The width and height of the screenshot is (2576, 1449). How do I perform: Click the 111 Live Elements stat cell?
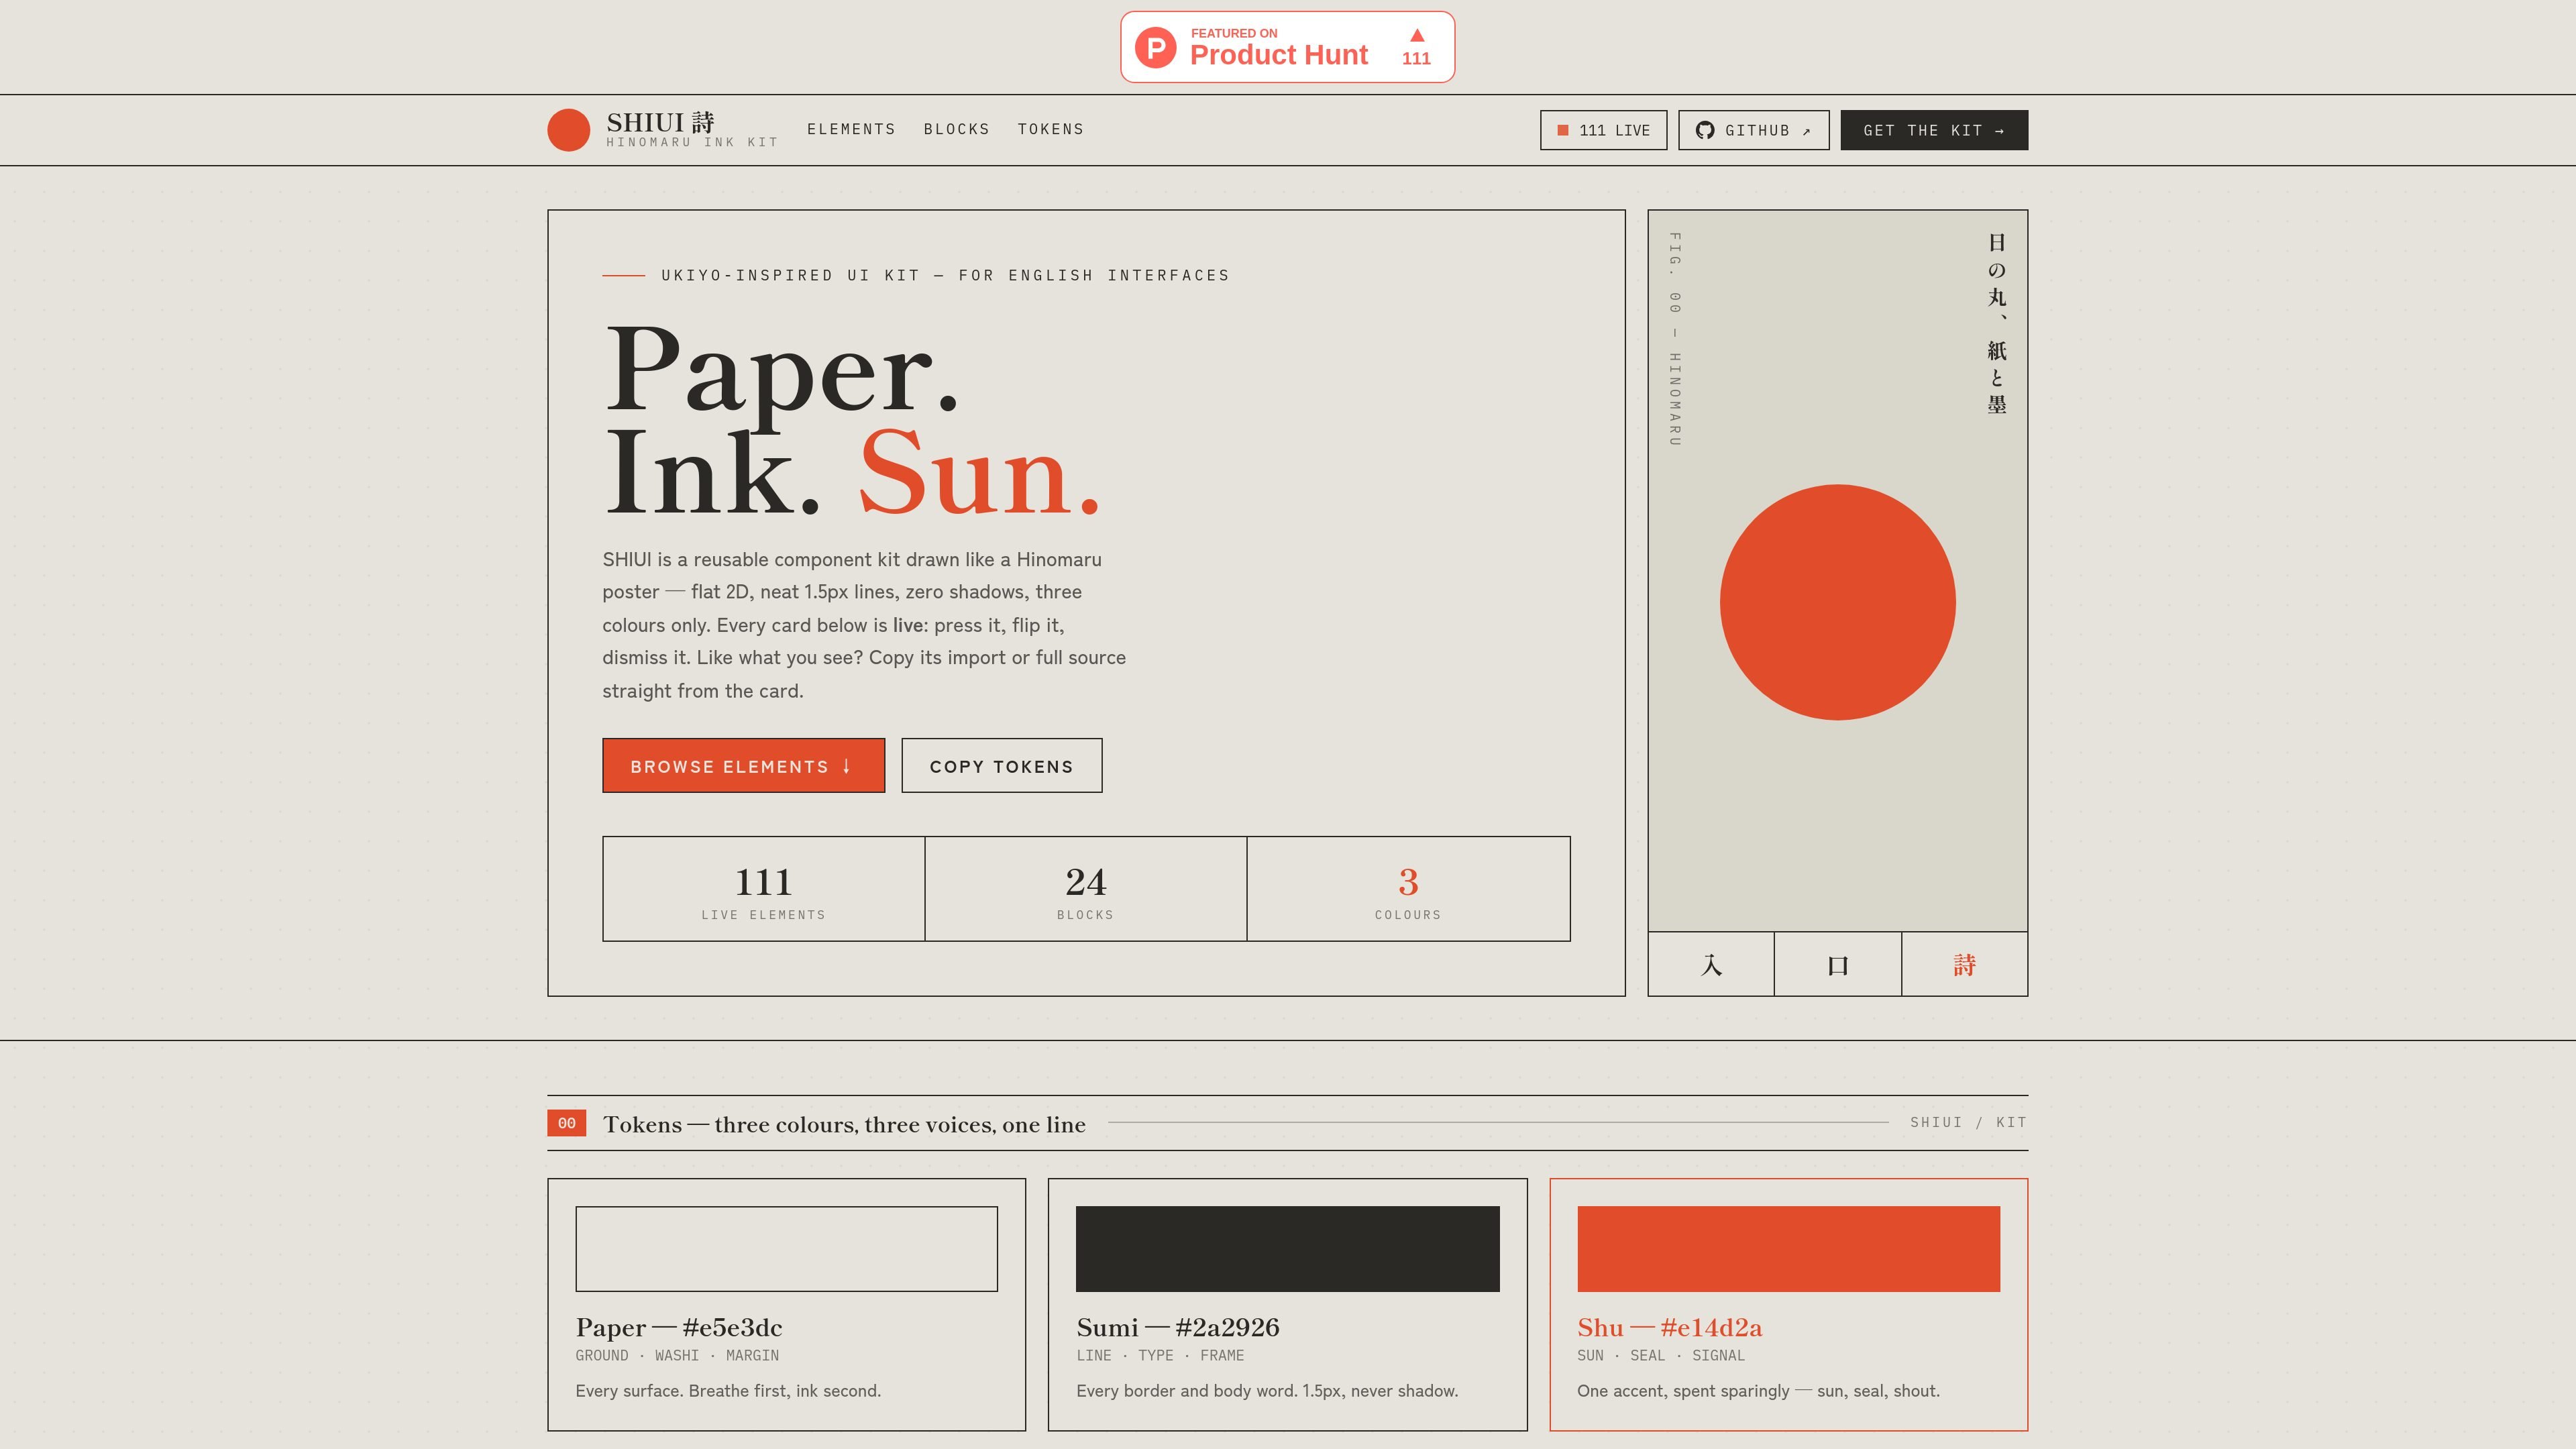(x=763, y=888)
